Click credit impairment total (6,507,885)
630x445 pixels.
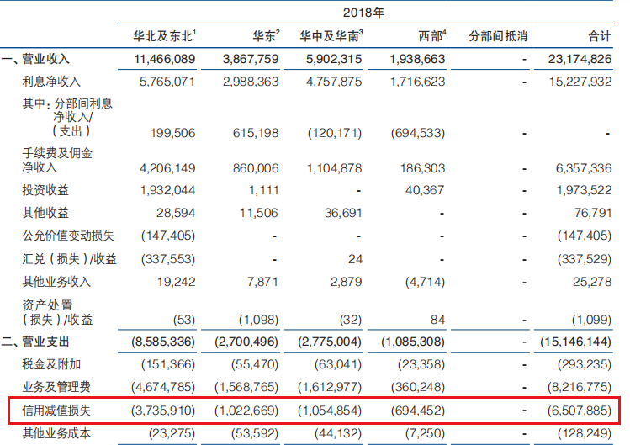point(574,411)
